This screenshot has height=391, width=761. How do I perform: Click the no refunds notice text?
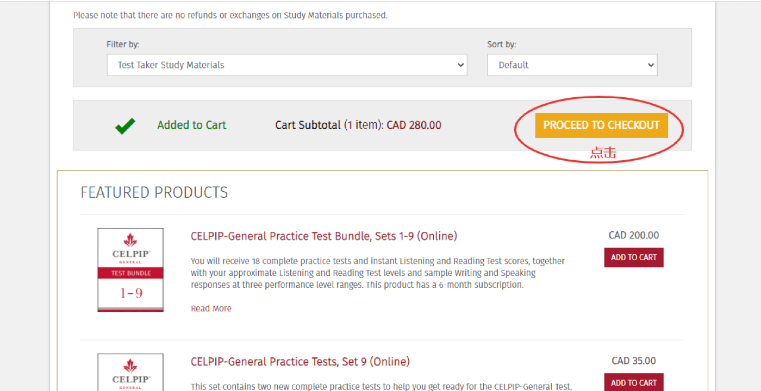(230, 15)
